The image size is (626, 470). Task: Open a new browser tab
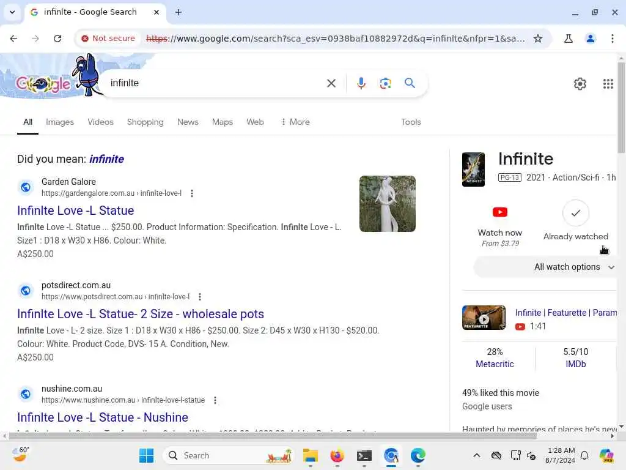179,12
